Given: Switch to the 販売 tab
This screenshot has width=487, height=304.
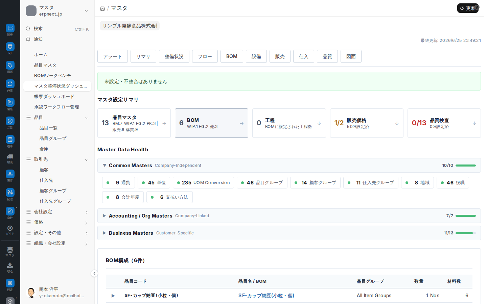Looking at the screenshot, I should 280,56.
